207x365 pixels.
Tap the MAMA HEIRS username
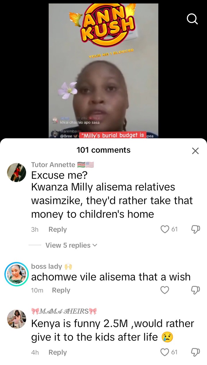[64, 311]
